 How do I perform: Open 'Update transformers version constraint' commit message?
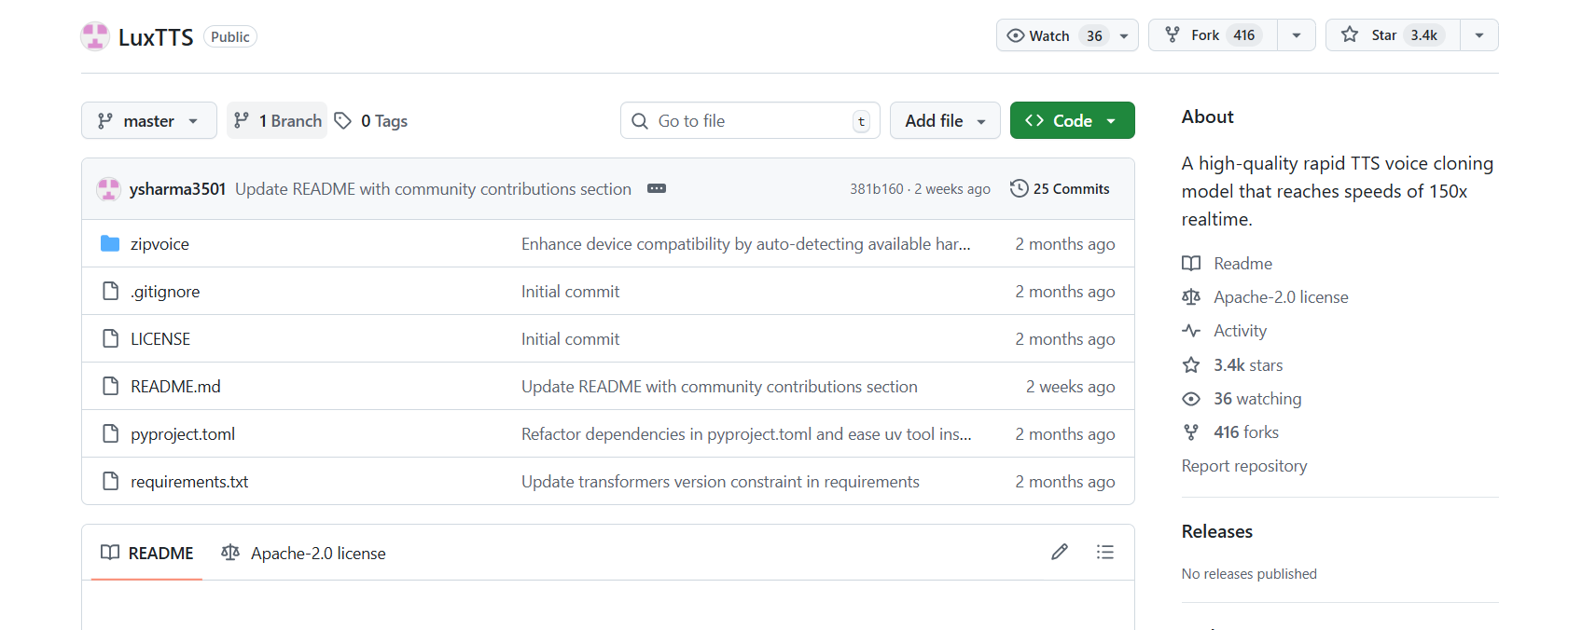[x=720, y=482]
